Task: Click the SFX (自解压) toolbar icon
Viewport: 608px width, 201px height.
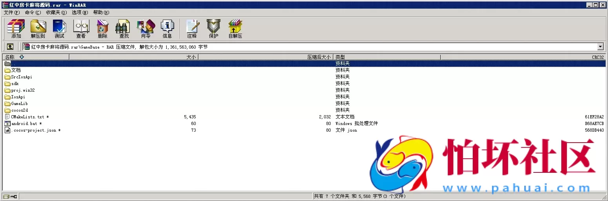Action: coord(235,29)
